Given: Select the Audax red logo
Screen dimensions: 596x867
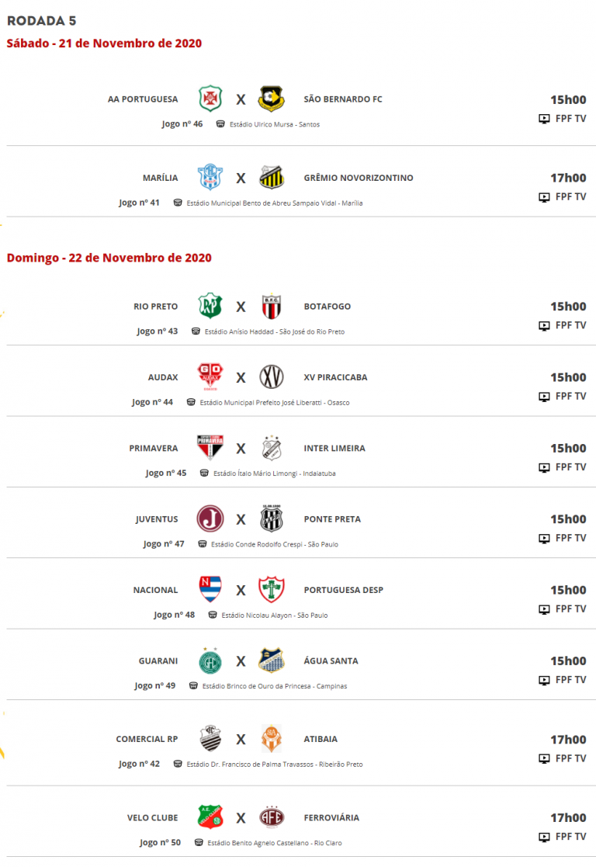Looking at the screenshot, I should [x=210, y=377].
